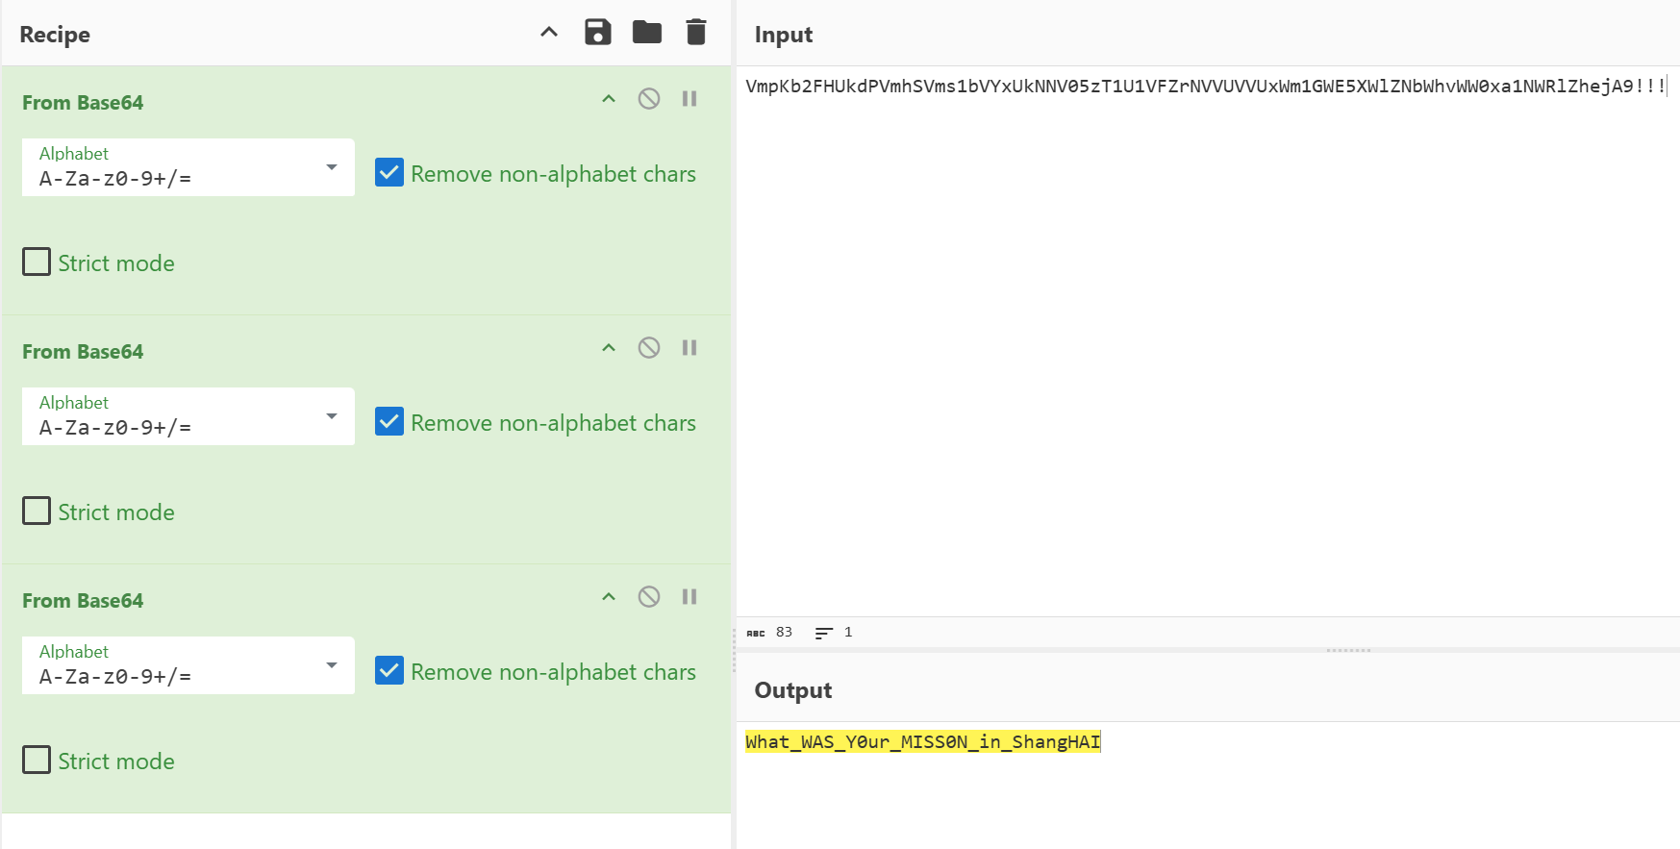Viewport: 1680px width, 849px height.
Task: Disable the second From Base64 operation
Action: tap(649, 348)
